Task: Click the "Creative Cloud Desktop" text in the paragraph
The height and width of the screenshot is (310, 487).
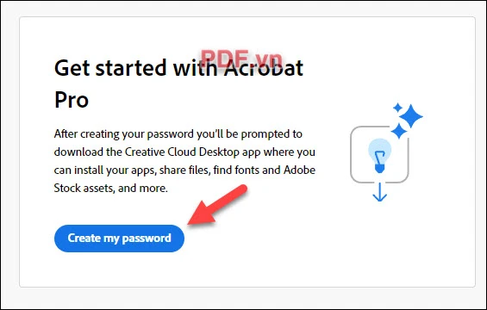Action: click(182, 152)
